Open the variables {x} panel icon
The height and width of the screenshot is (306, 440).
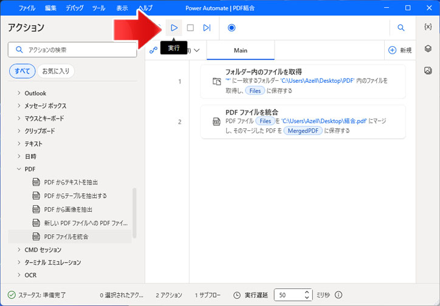click(x=428, y=27)
